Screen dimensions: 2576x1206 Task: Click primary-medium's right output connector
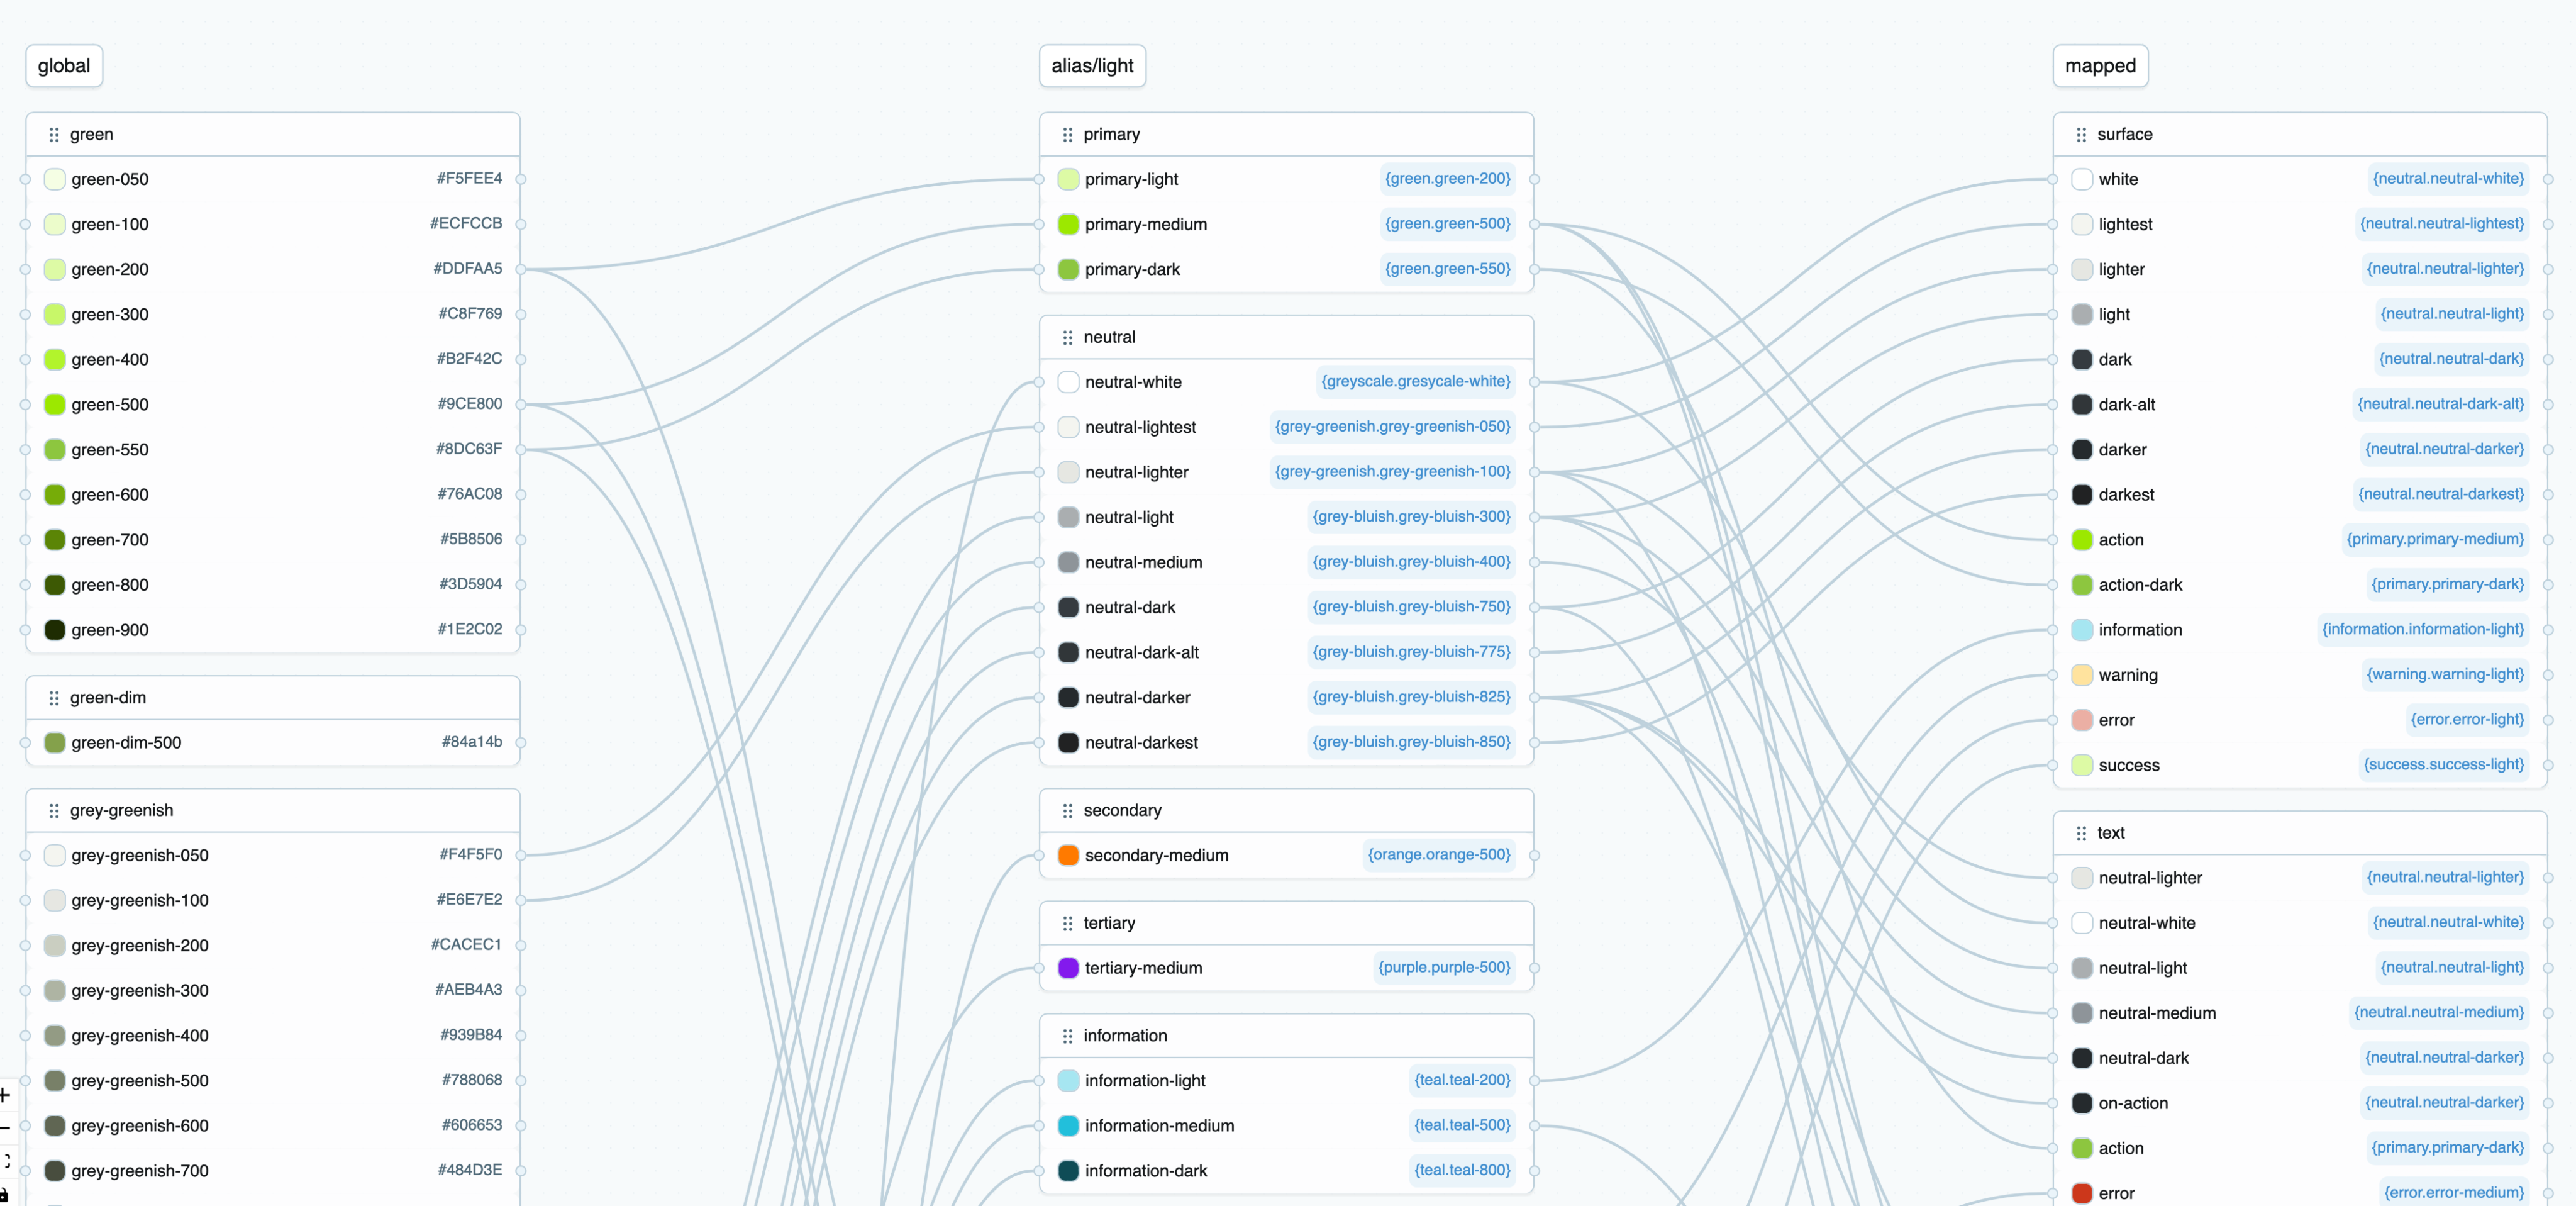(1534, 224)
